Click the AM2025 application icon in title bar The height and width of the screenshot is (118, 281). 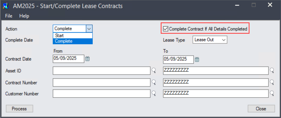(x=6, y=6)
